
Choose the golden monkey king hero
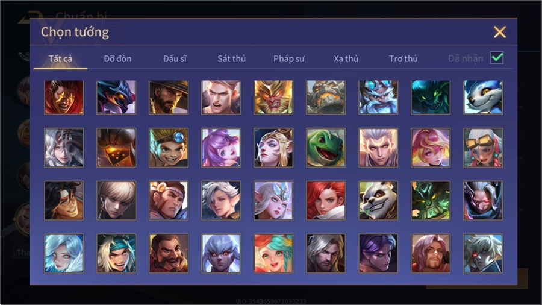pyautogui.click(x=273, y=97)
